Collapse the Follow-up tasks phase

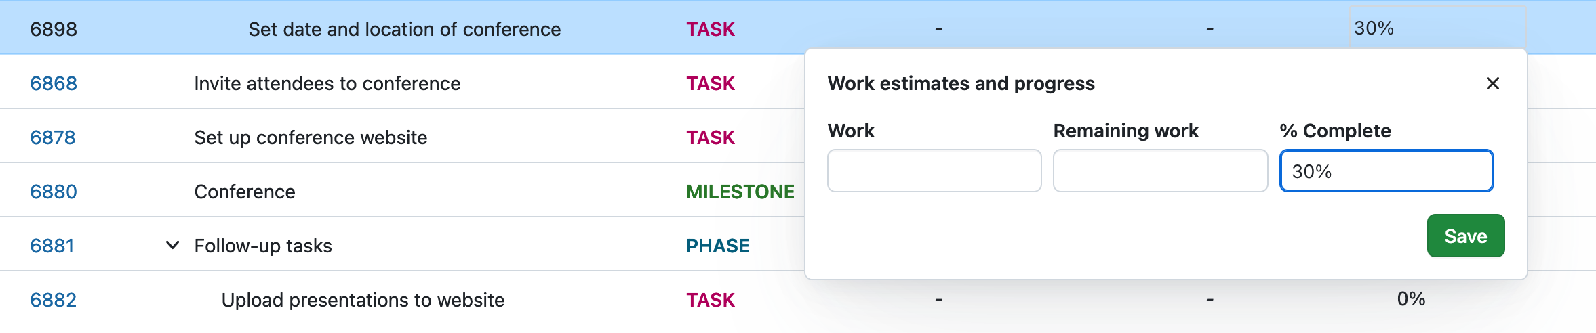pos(173,245)
